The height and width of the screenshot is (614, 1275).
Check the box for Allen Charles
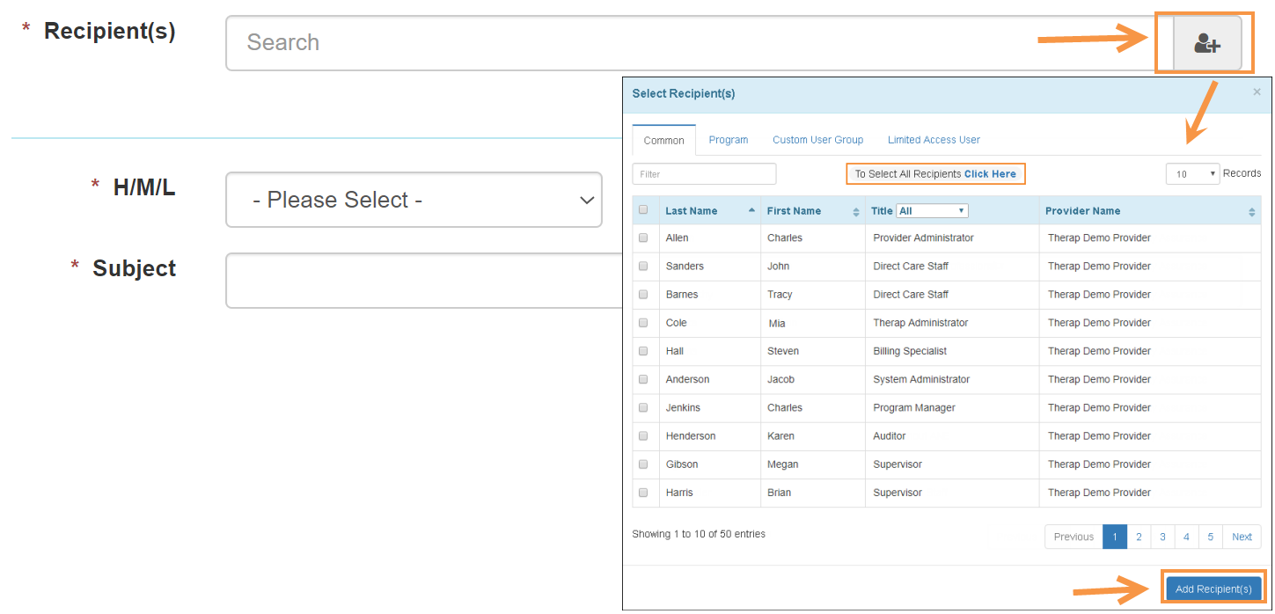(643, 238)
